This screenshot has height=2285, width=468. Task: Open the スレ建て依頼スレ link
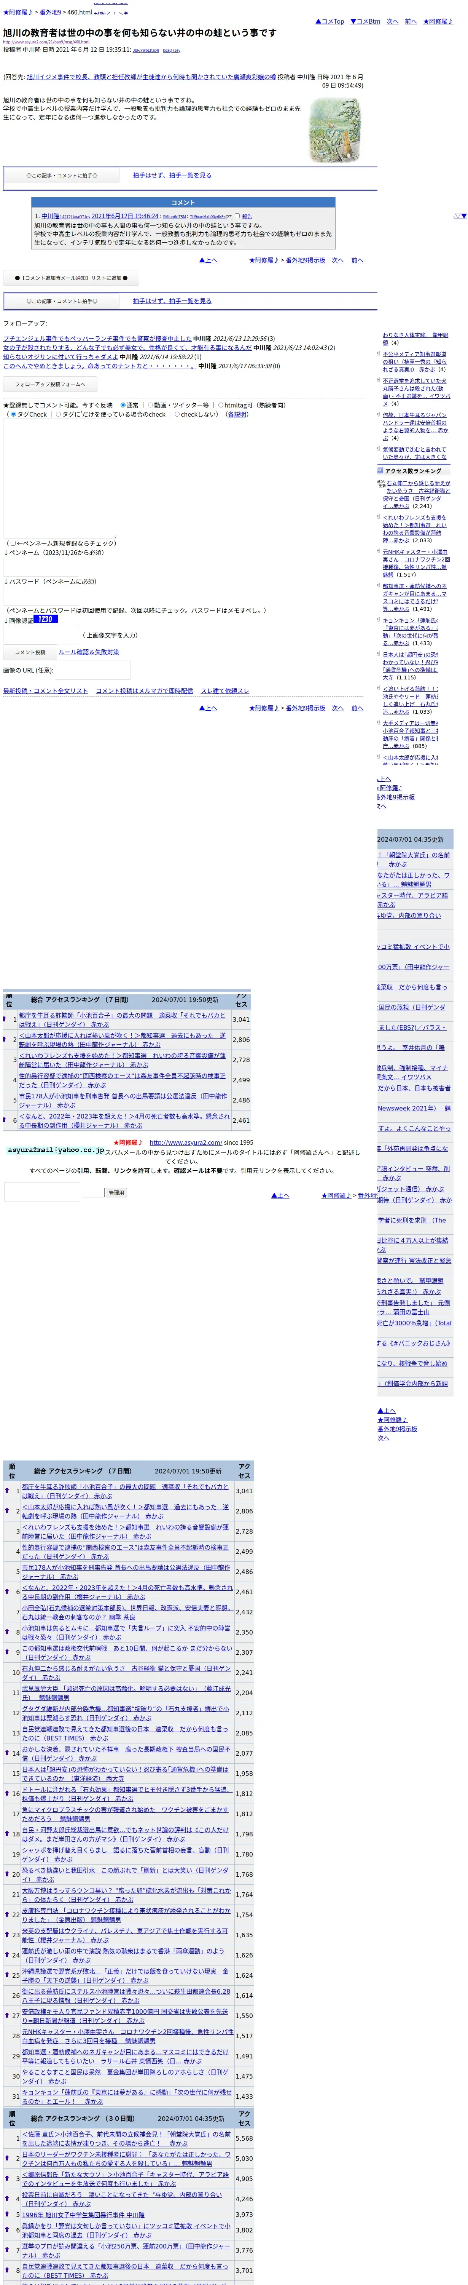[x=225, y=691]
